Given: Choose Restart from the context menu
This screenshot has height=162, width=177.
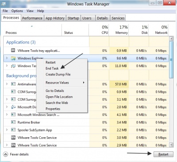Looking at the screenshot, I should point(50,62).
